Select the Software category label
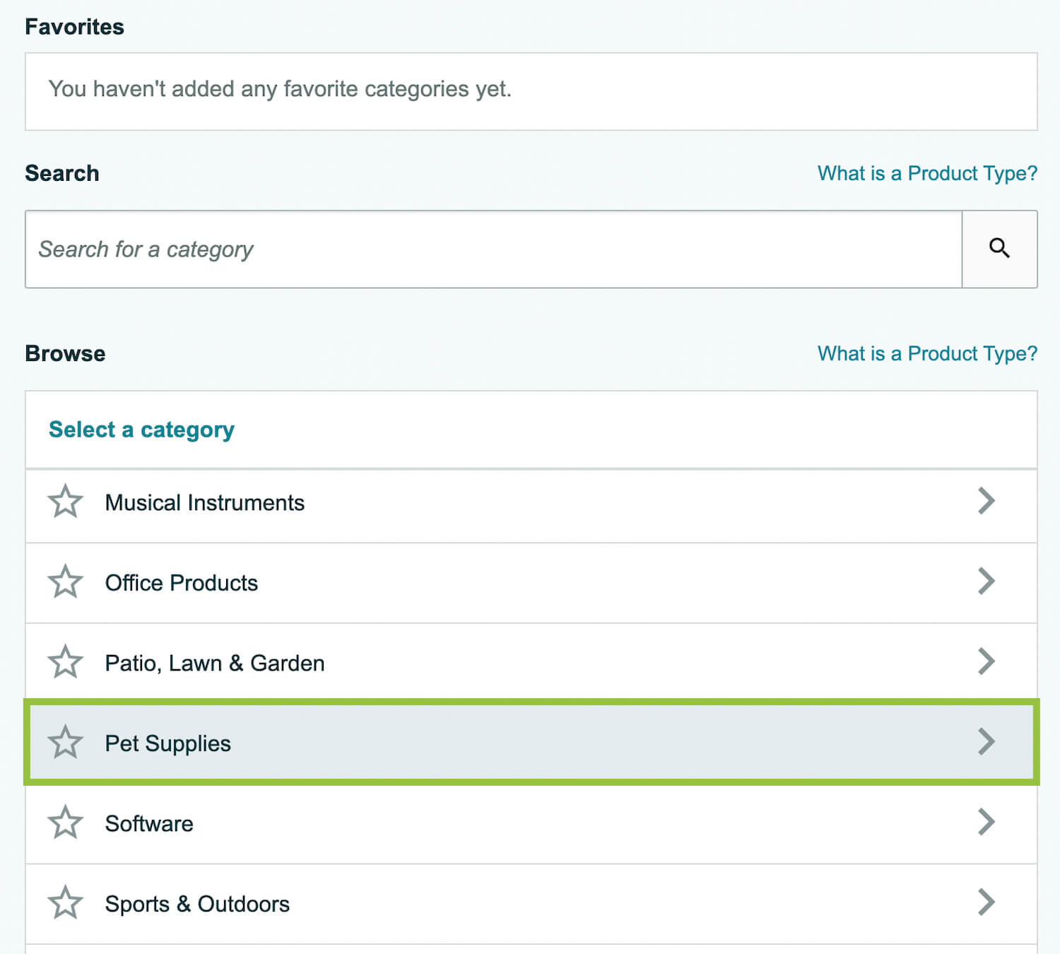This screenshot has height=954, width=1060. coord(149,823)
